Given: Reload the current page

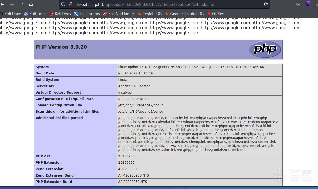Looking at the screenshot, I should (22, 4).
